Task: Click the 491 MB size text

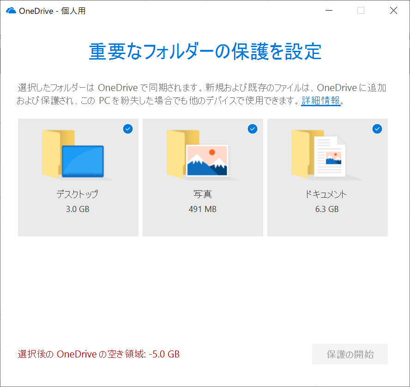Action: tap(203, 209)
